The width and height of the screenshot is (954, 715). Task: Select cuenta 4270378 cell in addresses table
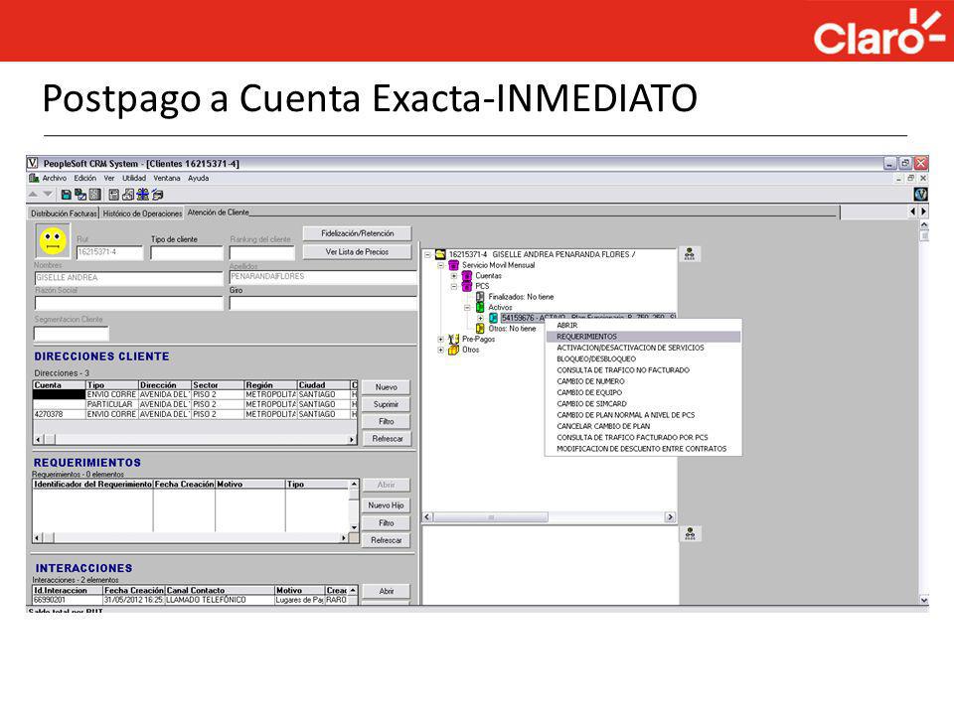pos(59,414)
